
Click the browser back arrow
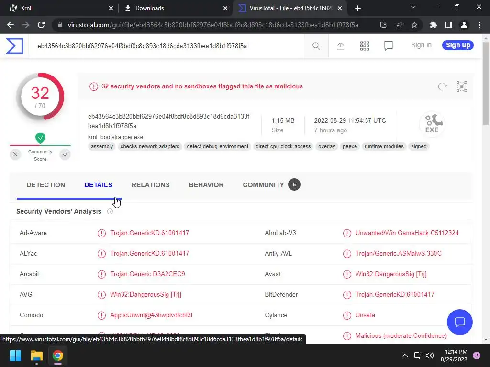(x=11, y=25)
